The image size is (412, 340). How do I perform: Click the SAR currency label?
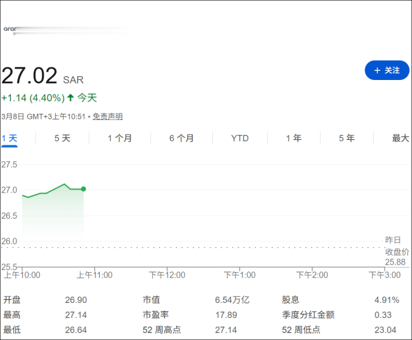point(73,80)
